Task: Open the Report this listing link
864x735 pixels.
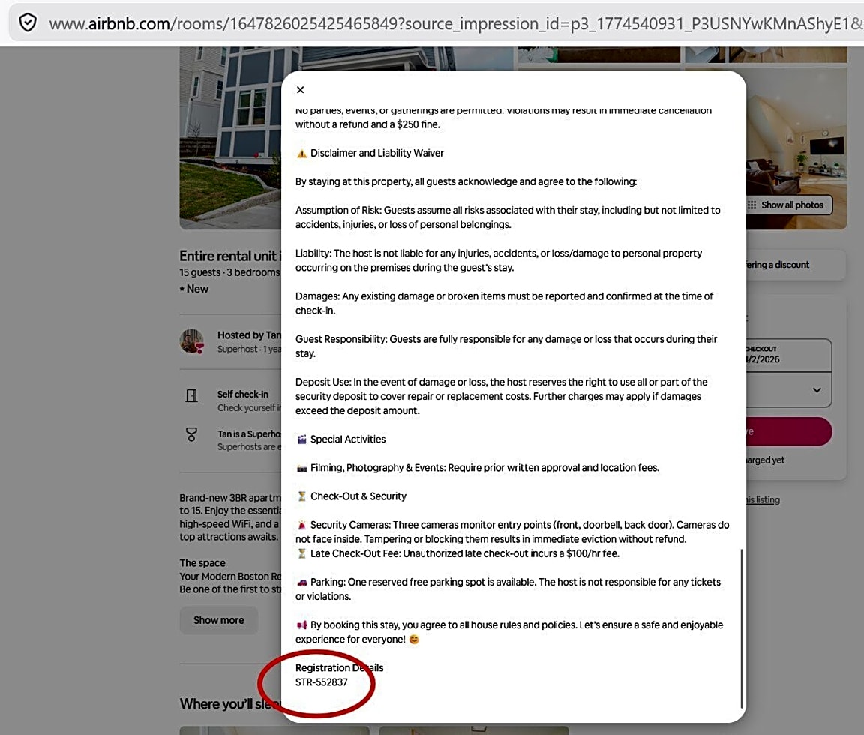Action: (761, 500)
